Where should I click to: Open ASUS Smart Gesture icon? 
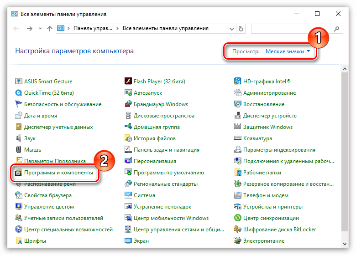19,81
